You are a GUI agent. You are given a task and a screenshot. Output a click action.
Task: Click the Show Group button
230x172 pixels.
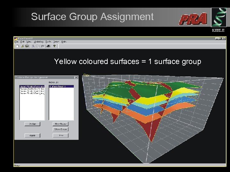60,129
